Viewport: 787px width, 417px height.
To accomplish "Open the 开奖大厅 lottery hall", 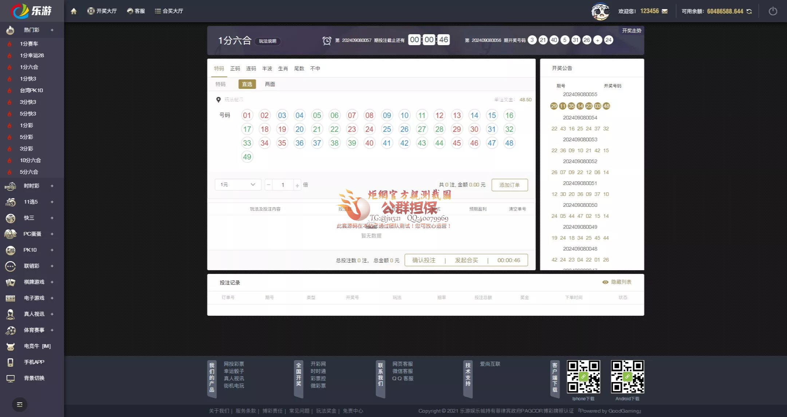I will (102, 11).
